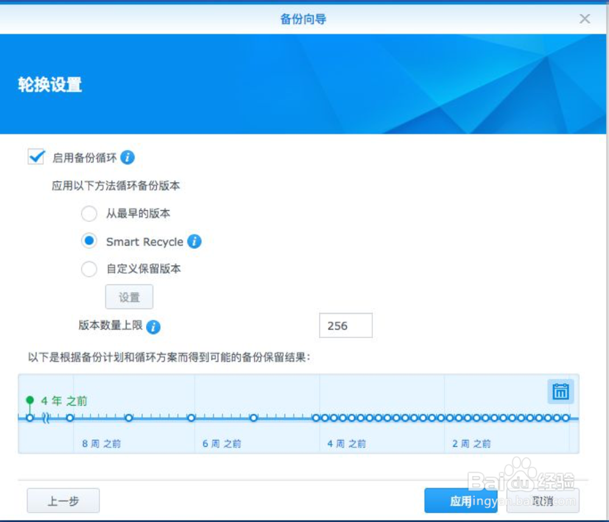Screen dimensions: 609x522
Task: Open the calendar view icon on timeline
Action: (560, 391)
